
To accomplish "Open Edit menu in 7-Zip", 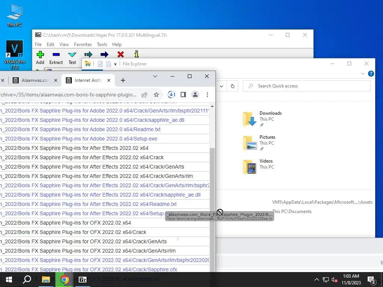I will tap(50, 44).
